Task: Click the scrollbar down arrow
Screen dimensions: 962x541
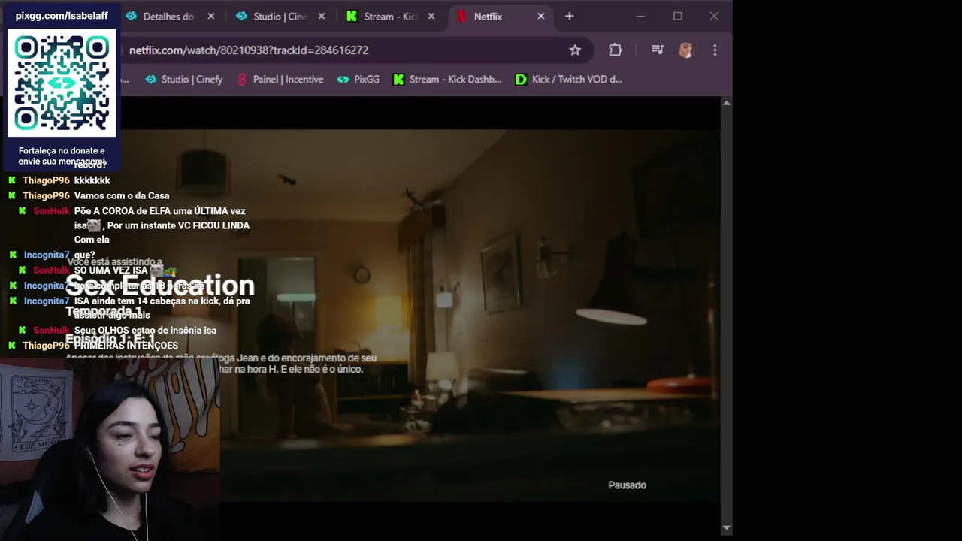Action: tap(726, 529)
